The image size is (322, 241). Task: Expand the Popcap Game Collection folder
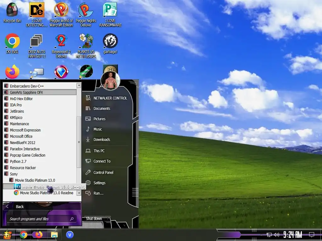[40, 155]
